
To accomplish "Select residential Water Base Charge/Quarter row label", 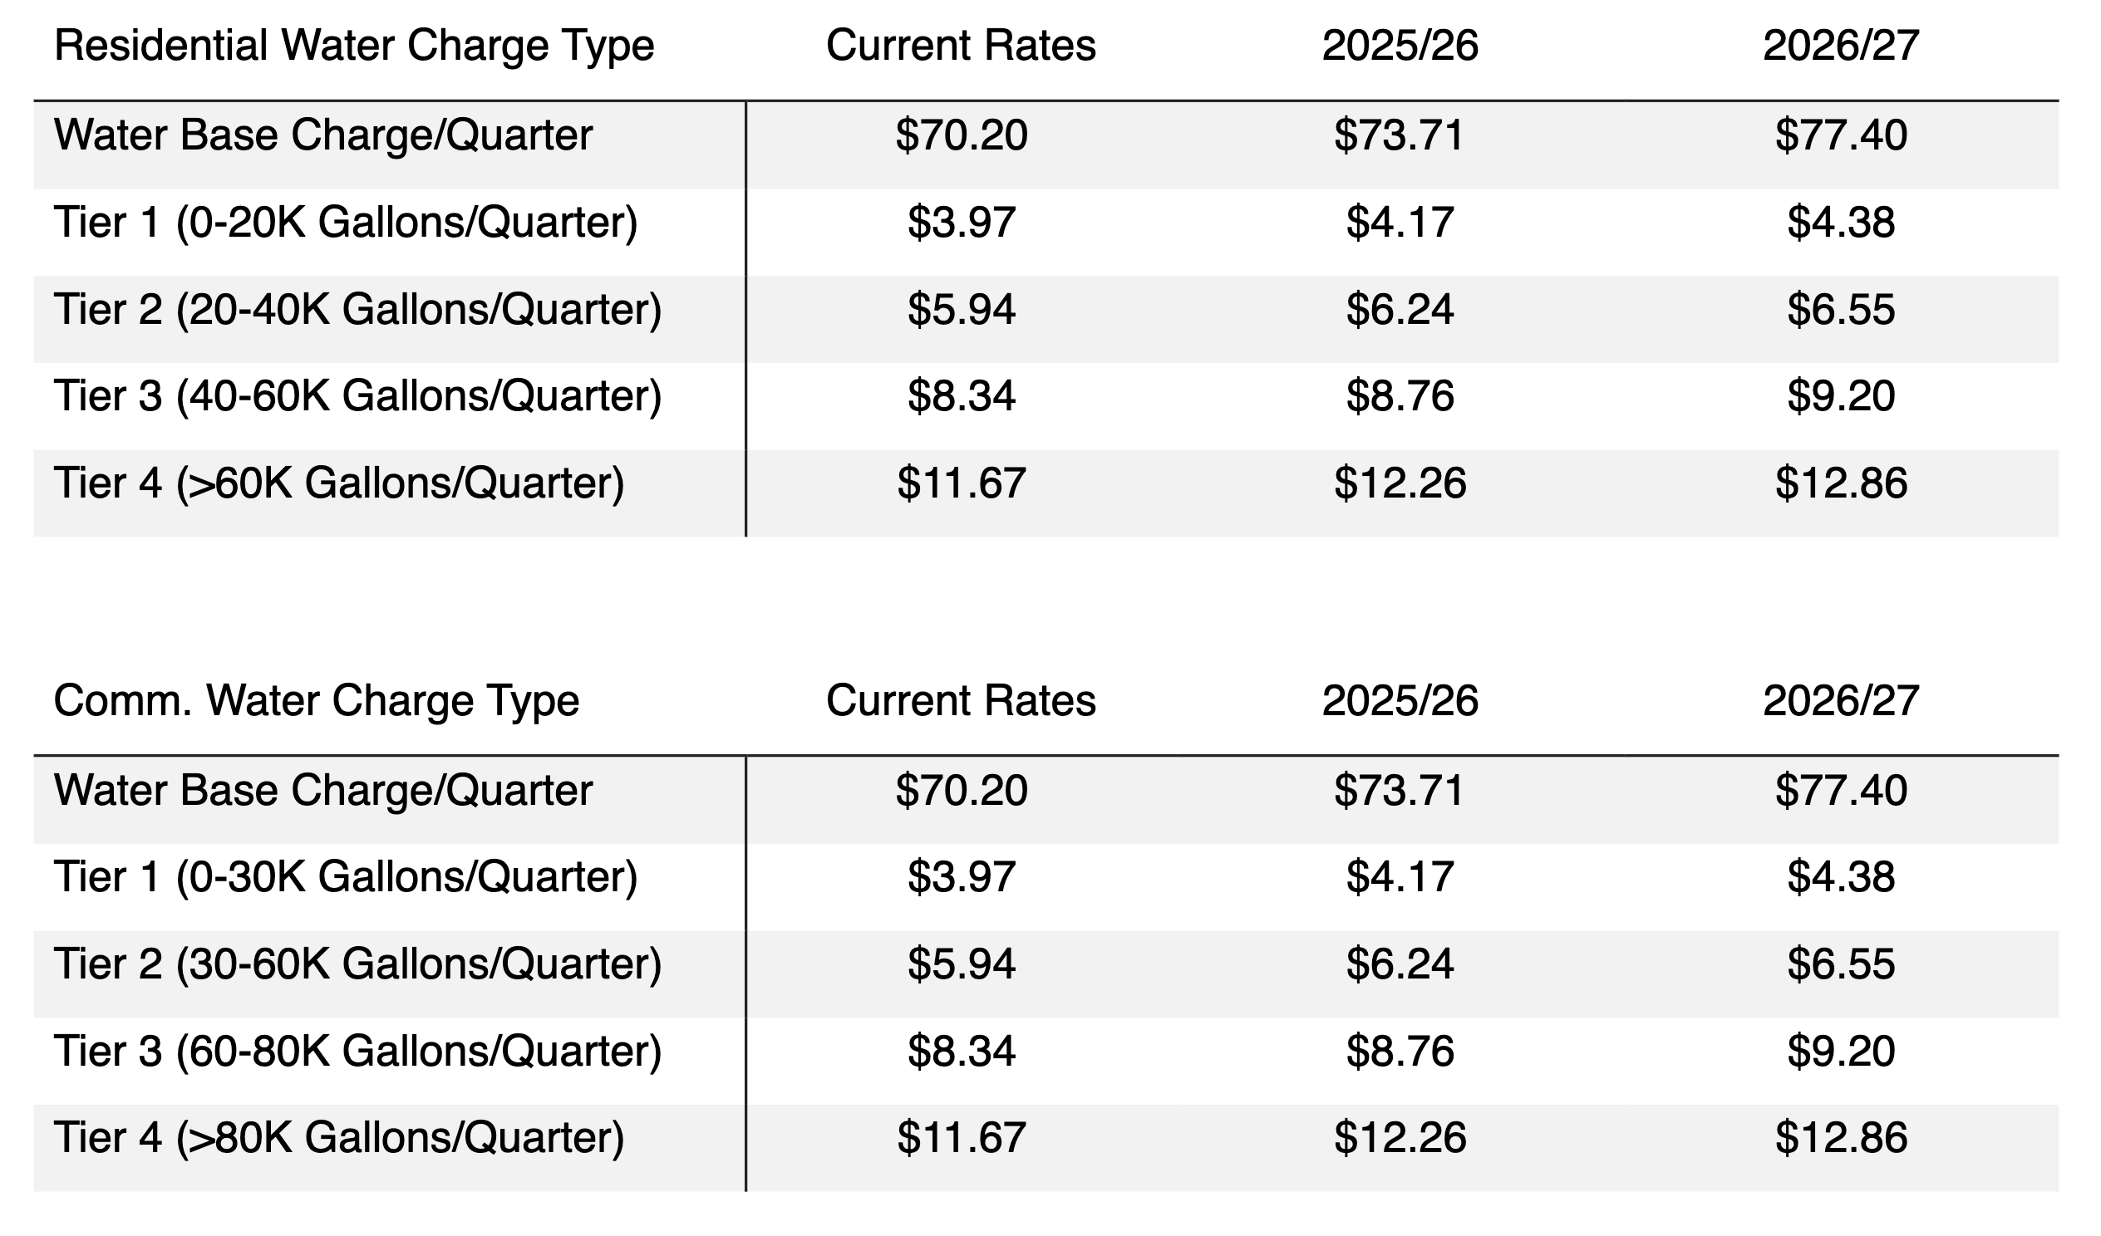I will [x=323, y=136].
